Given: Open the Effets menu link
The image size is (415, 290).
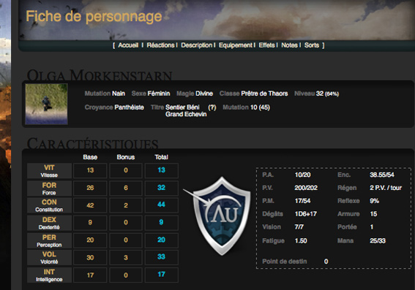Looking at the screenshot, I should [266, 45].
